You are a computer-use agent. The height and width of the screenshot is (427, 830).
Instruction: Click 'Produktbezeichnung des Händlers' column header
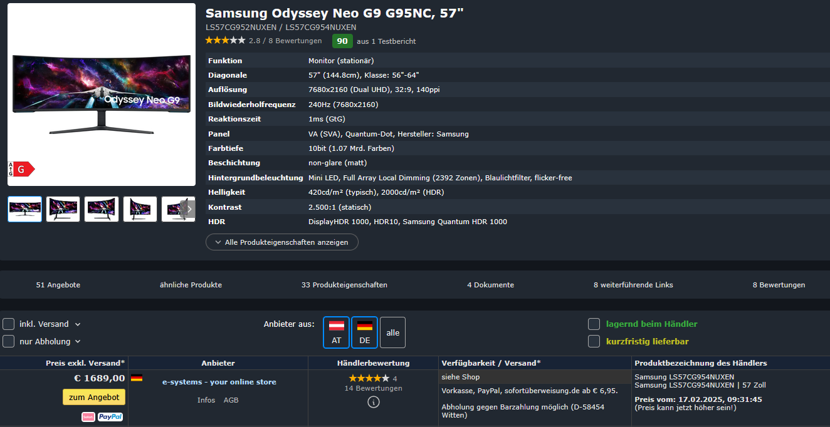point(701,363)
